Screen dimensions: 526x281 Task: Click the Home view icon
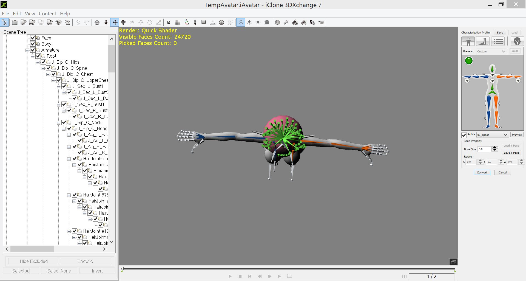(x=97, y=23)
